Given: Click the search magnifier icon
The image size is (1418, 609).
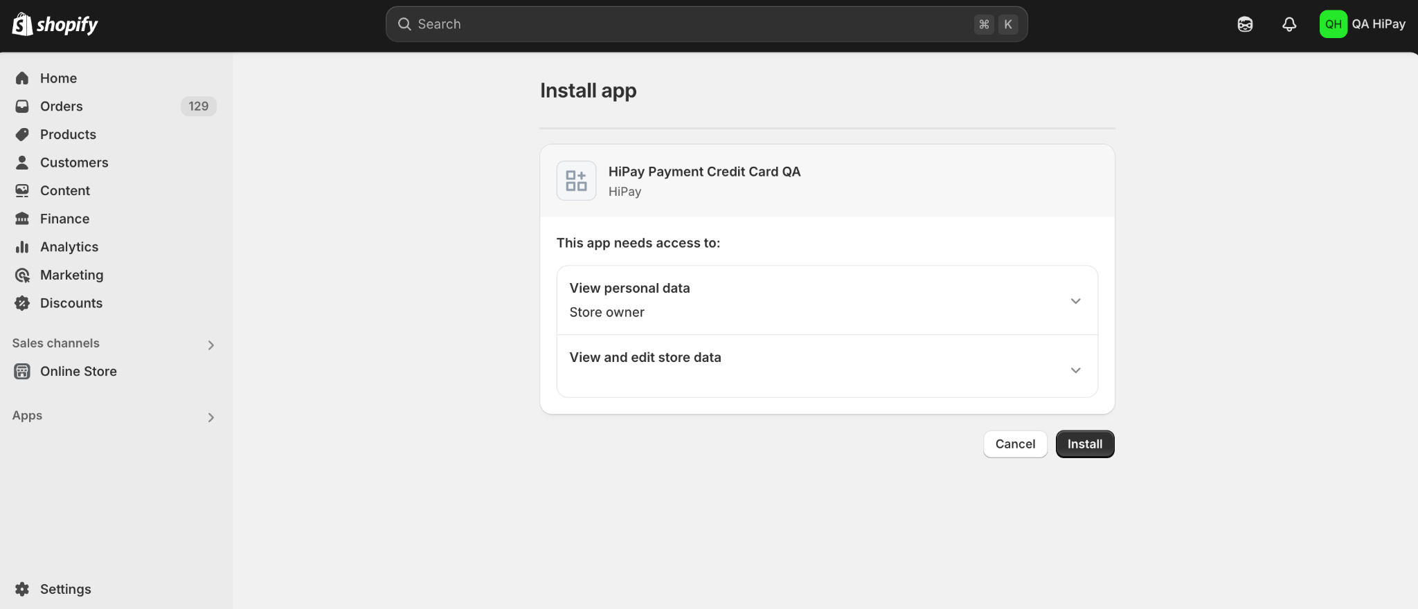Looking at the screenshot, I should [x=404, y=24].
